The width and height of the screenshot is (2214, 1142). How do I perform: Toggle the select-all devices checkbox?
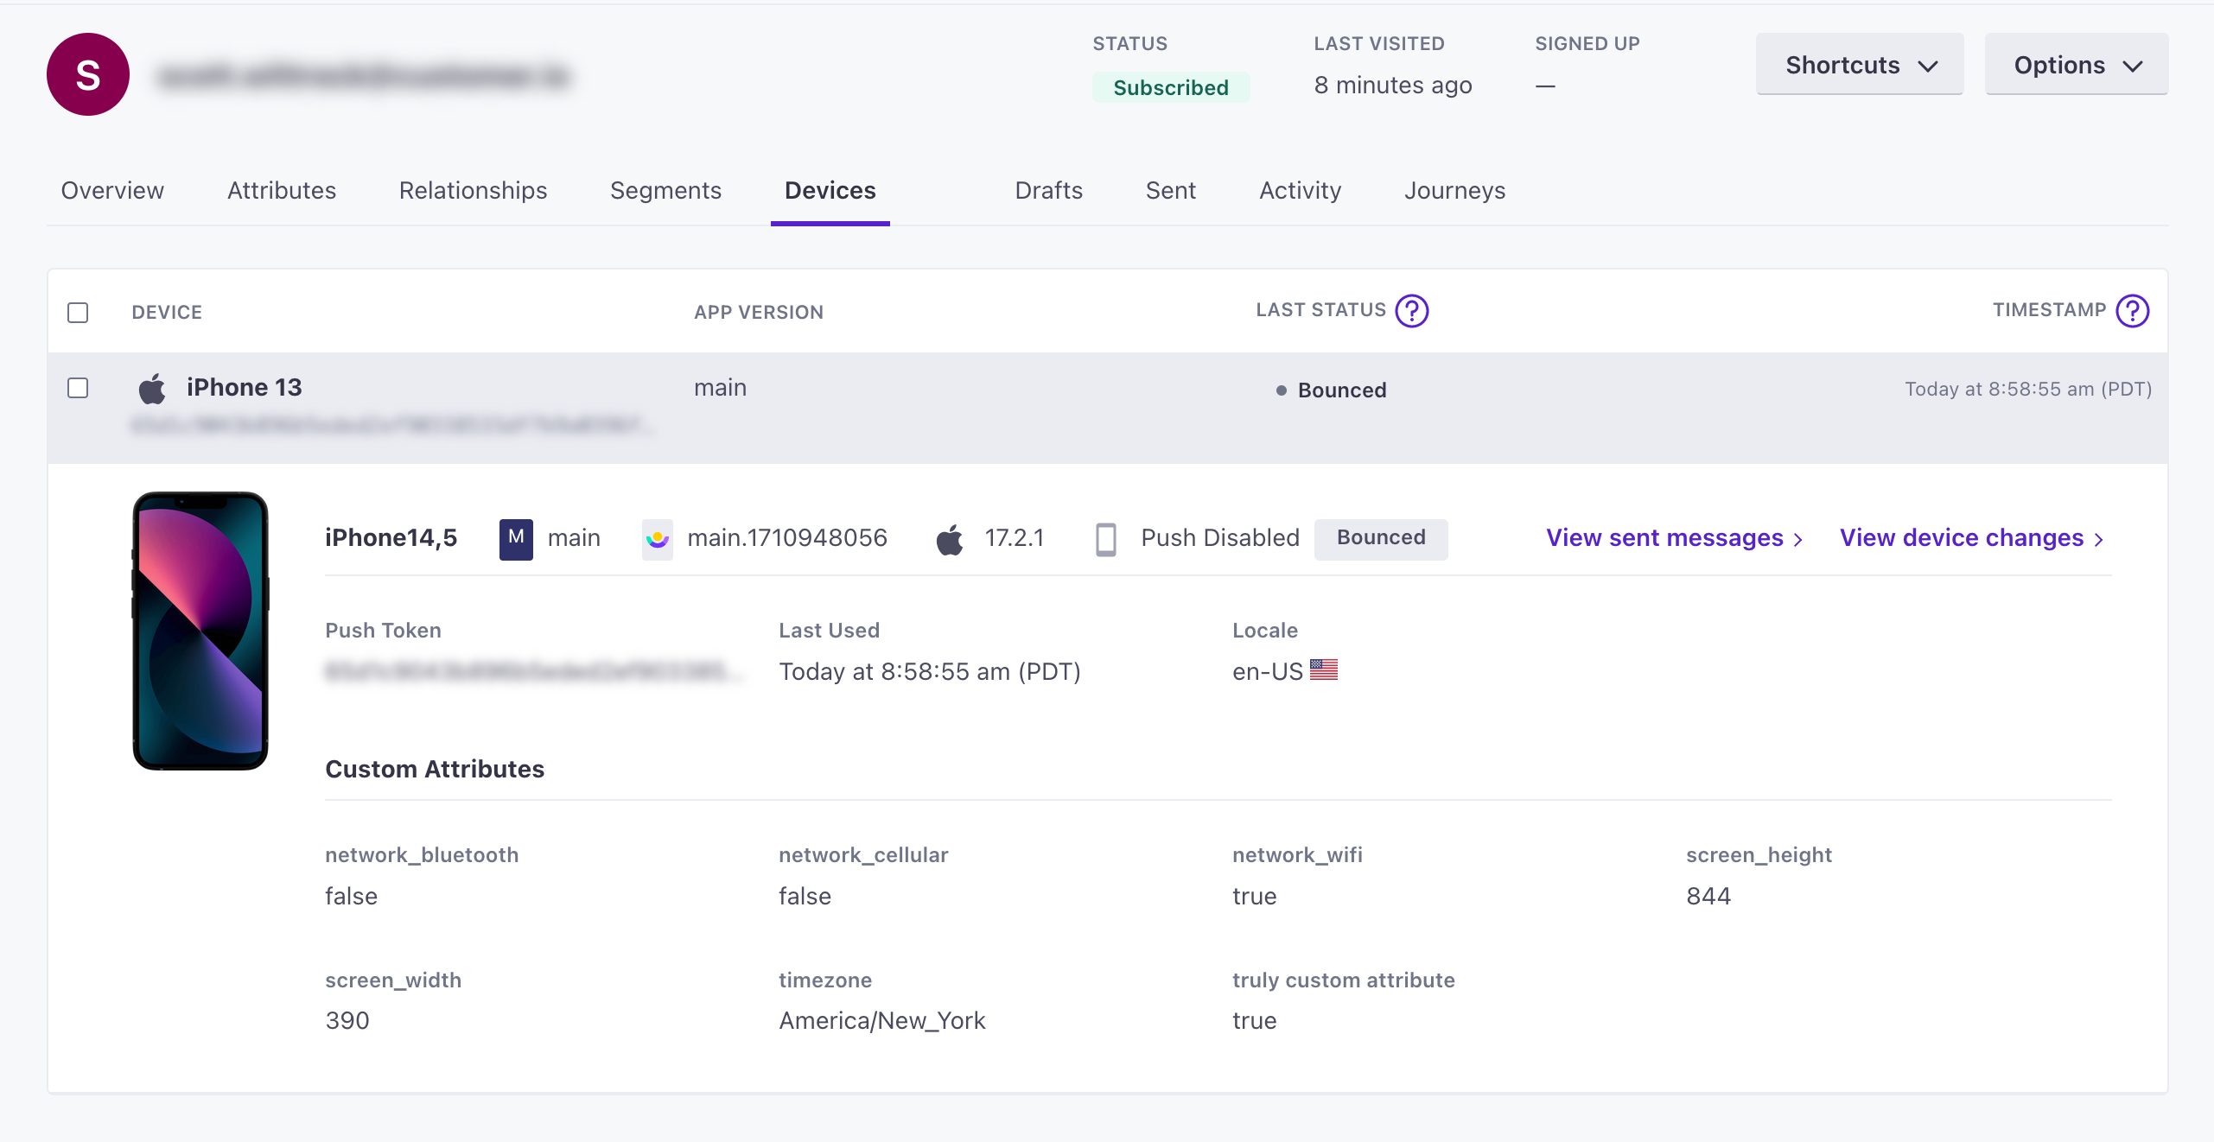pyautogui.click(x=78, y=313)
